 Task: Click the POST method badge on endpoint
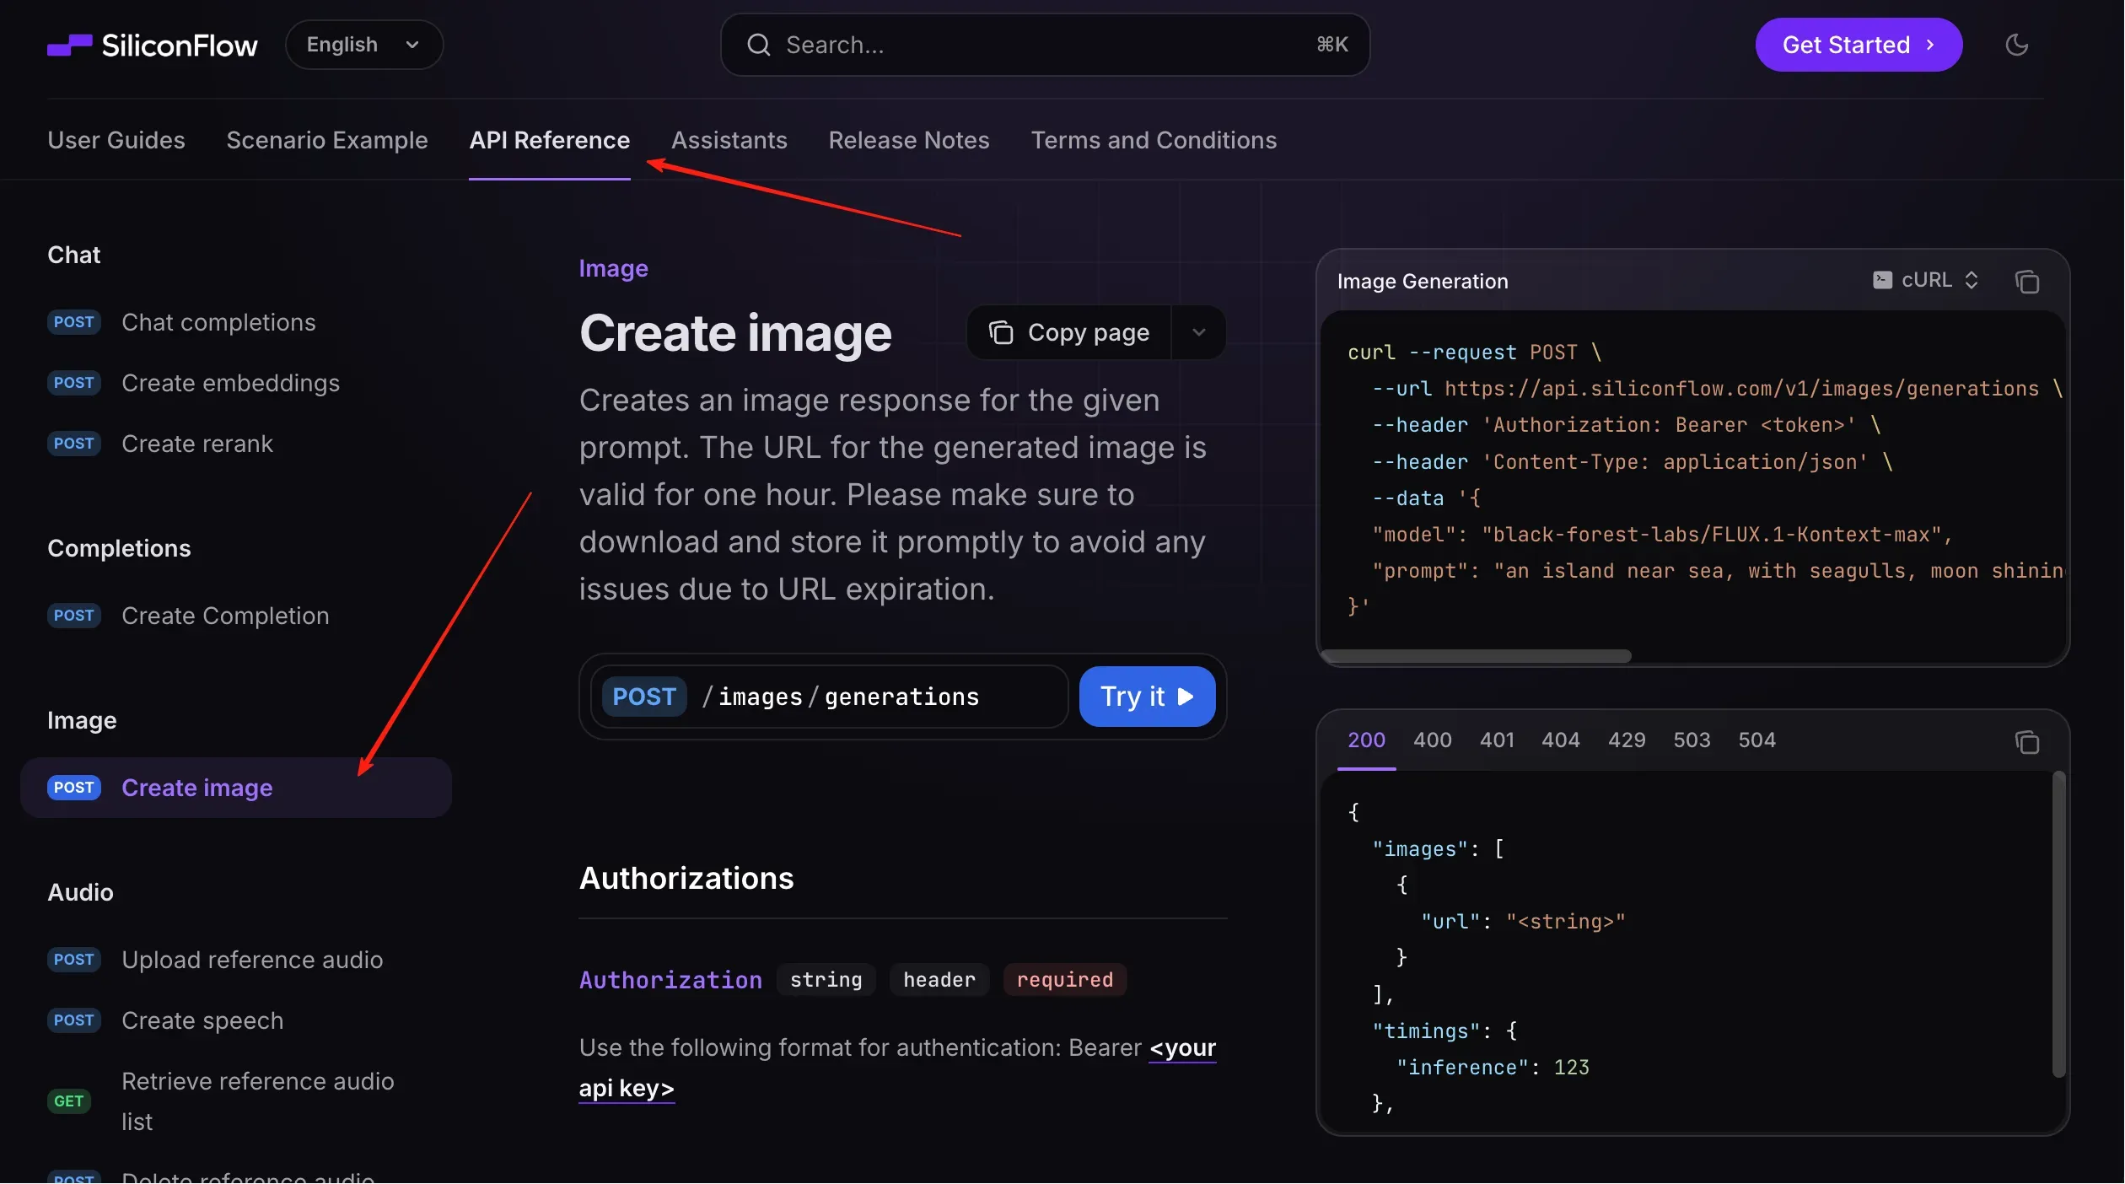pos(644,697)
